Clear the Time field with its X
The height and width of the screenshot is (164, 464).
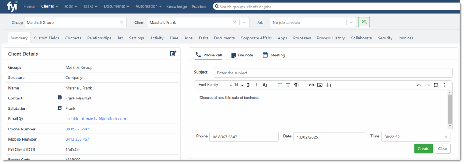446,137
